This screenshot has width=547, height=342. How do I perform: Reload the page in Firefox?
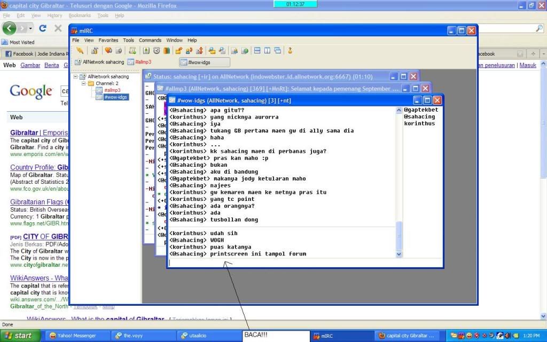pos(43,28)
